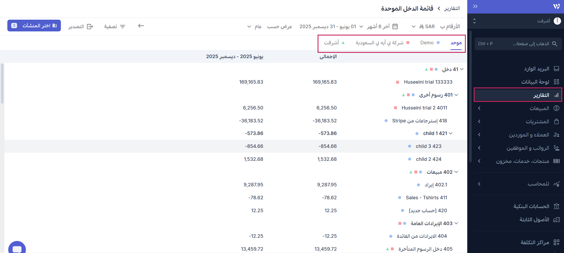The width and height of the screenshot is (564, 253).
Task: Select the consolidated tab
Action: (x=456, y=43)
